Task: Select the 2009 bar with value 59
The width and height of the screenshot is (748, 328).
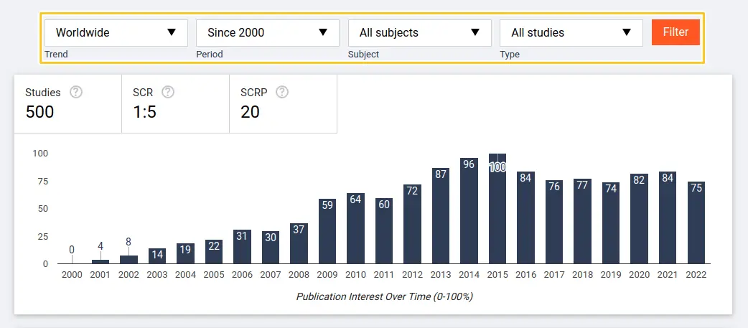Action: [x=327, y=231]
